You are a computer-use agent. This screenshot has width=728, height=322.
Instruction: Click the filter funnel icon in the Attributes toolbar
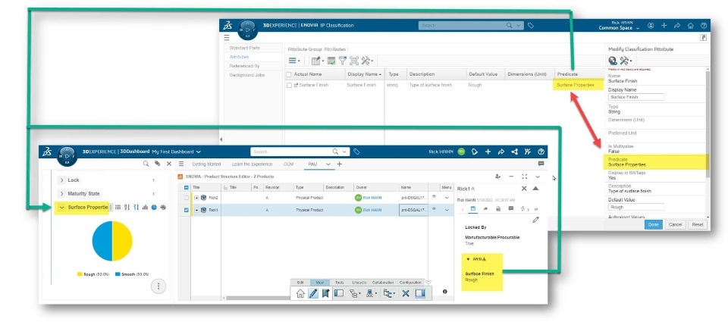(343, 61)
